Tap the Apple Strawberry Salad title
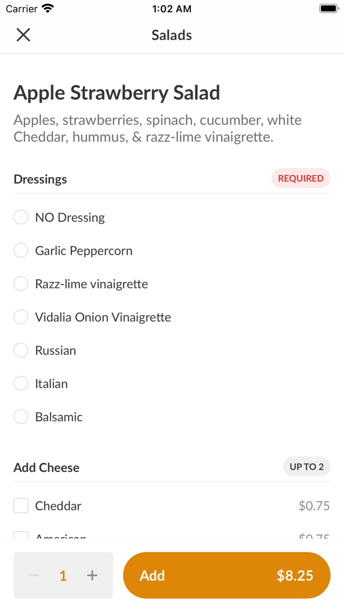The image size is (344, 612). 117,93
